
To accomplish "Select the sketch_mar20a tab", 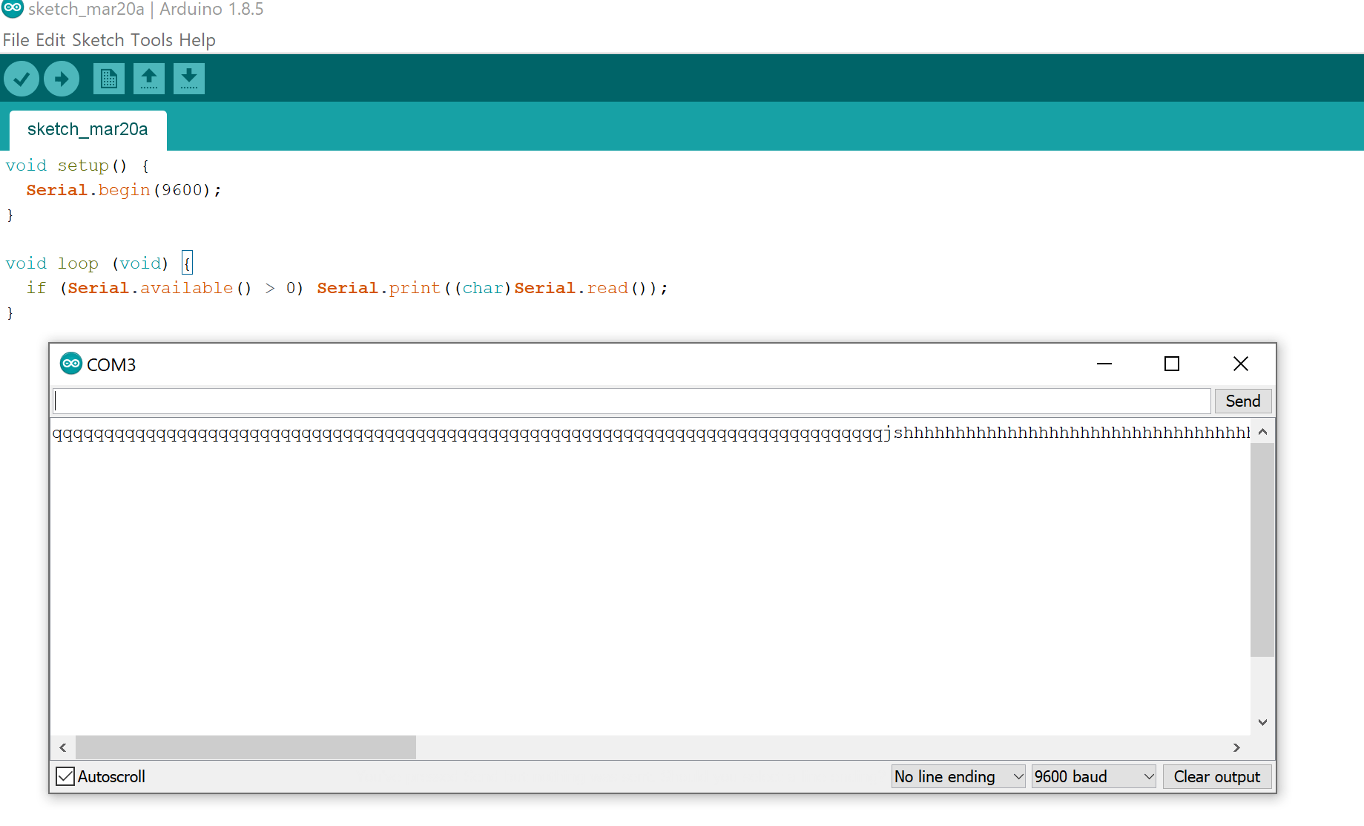I will click(88, 130).
